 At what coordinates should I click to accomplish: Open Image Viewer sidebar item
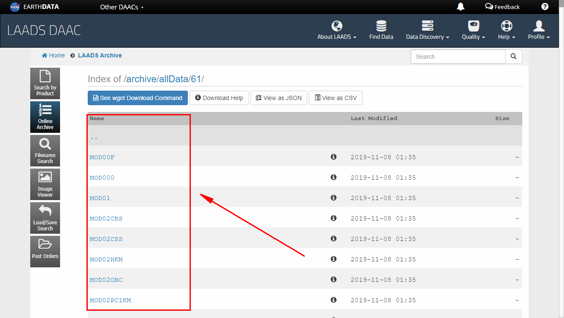coord(45,184)
